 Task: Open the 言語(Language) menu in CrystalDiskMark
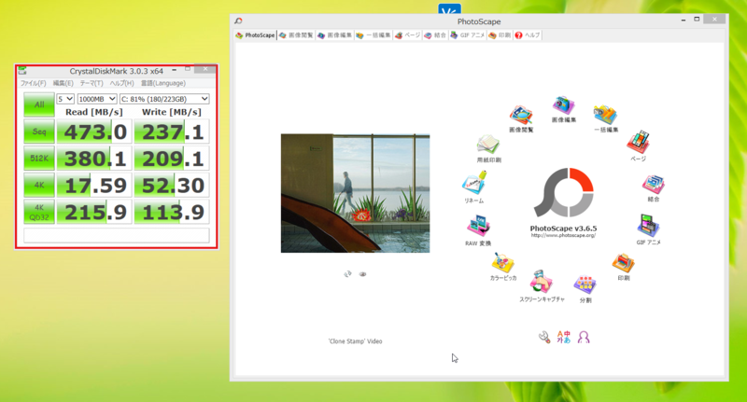click(162, 83)
